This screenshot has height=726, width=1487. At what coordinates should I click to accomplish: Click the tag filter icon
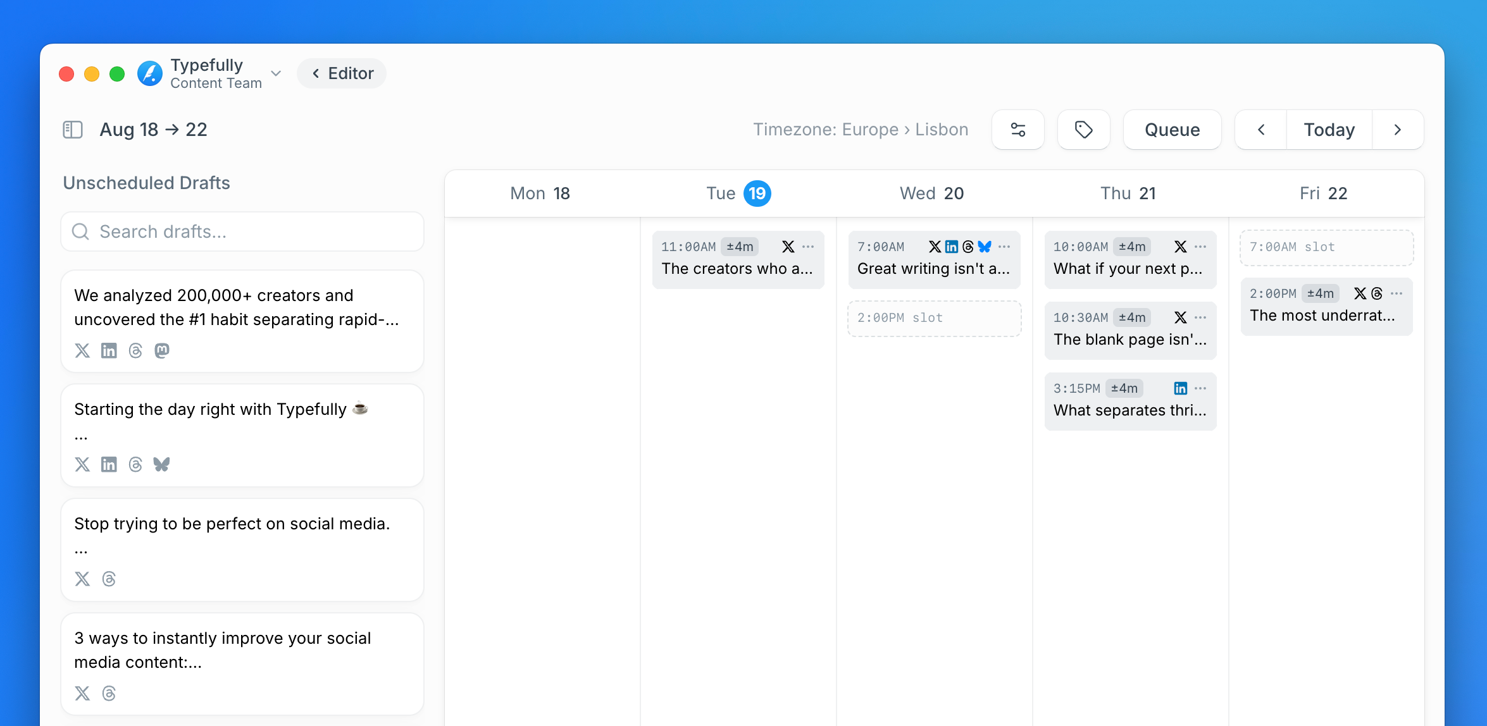coord(1083,130)
